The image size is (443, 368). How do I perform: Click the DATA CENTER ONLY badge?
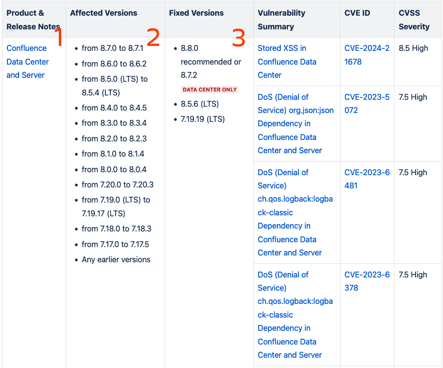pyautogui.click(x=210, y=90)
